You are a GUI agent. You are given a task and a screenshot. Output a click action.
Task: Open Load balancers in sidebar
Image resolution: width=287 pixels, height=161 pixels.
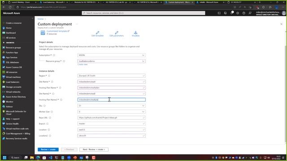point(13,82)
